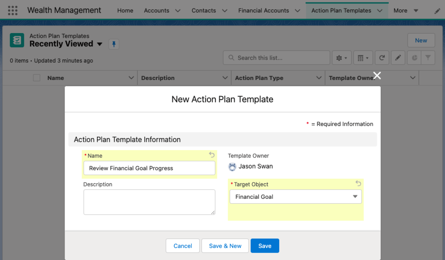Expand the Accounts tab dropdown chevron
This screenshot has width=445, height=260.
(178, 11)
